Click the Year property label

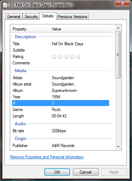[17, 97]
